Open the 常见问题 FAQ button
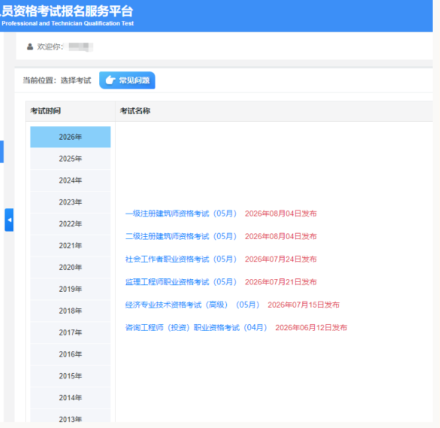The image size is (440, 428). coord(127,80)
